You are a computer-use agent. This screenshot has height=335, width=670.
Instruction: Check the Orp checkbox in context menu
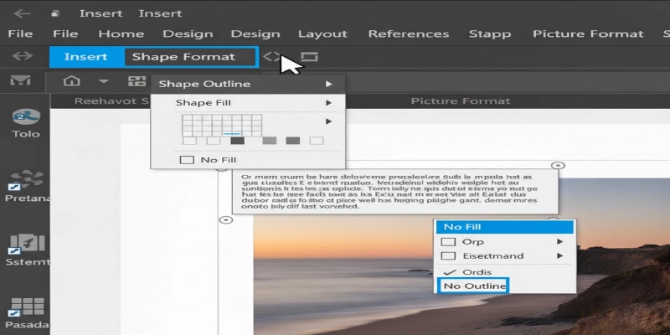[x=448, y=242]
